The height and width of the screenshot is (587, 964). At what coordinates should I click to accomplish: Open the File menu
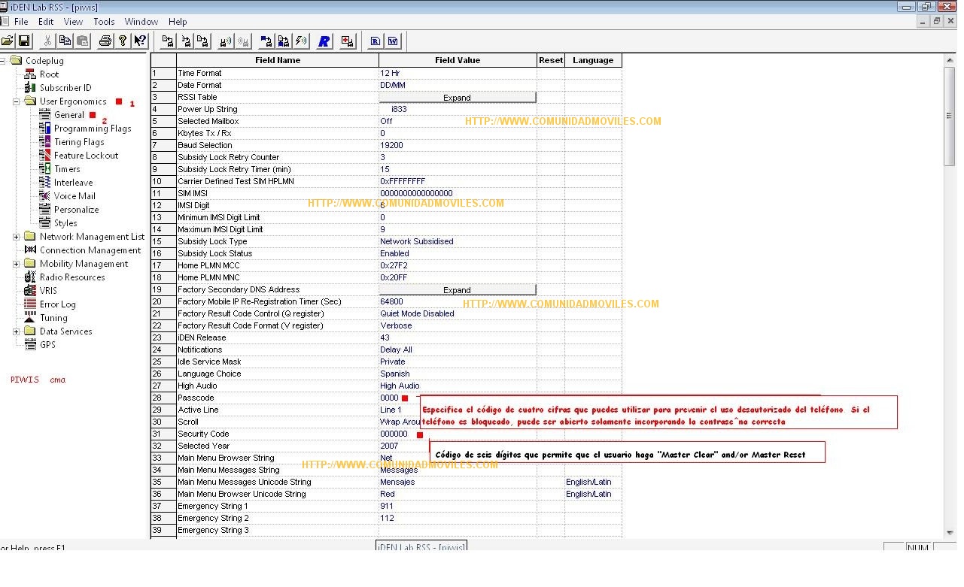coord(21,22)
